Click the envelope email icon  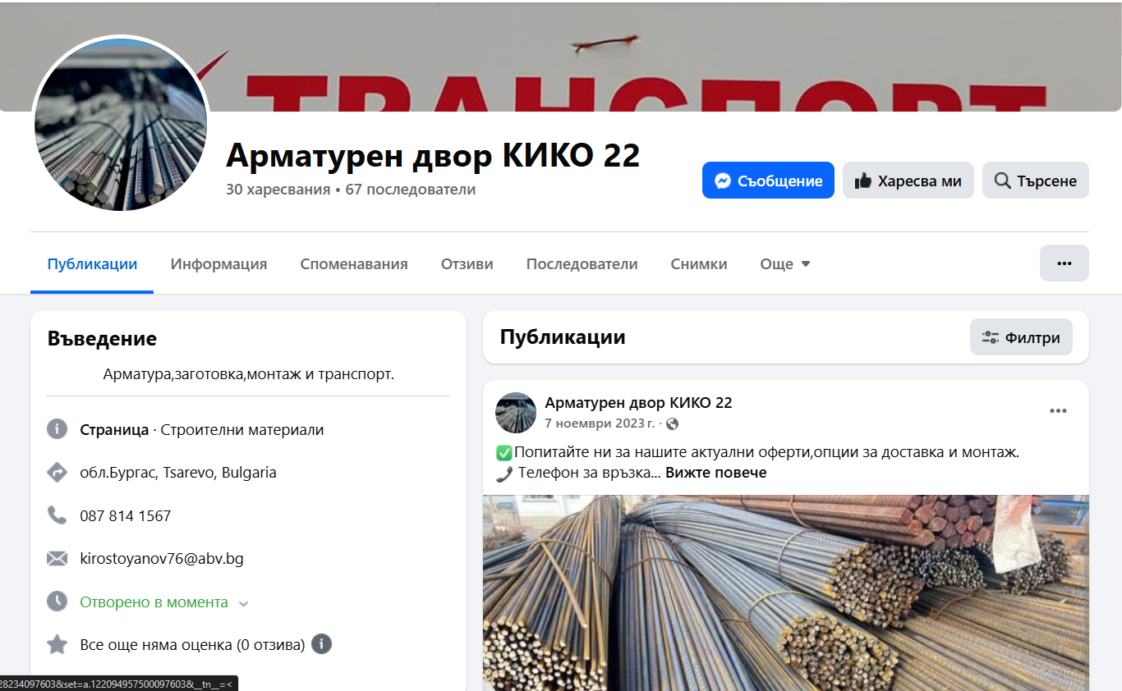(57, 559)
